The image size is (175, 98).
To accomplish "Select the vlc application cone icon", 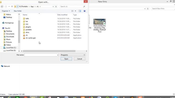I will point(24,35).
